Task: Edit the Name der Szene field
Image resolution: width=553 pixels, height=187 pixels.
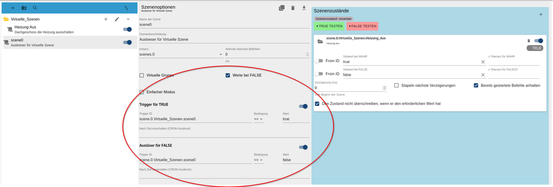Action: click(x=224, y=24)
